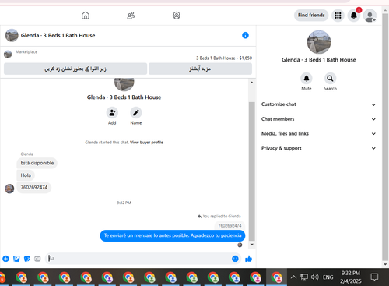This screenshot has width=389, height=286.
Task: Click the left Urdu mark as pending button
Action: 75,69
